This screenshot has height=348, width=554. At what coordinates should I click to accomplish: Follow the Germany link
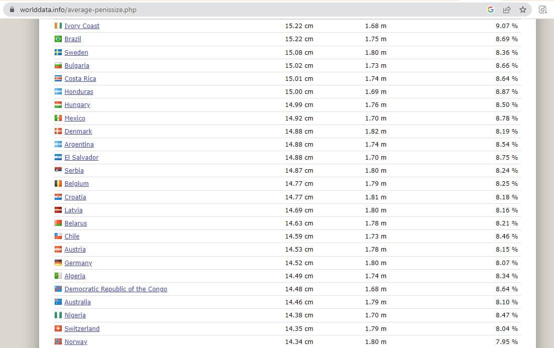[78, 263]
